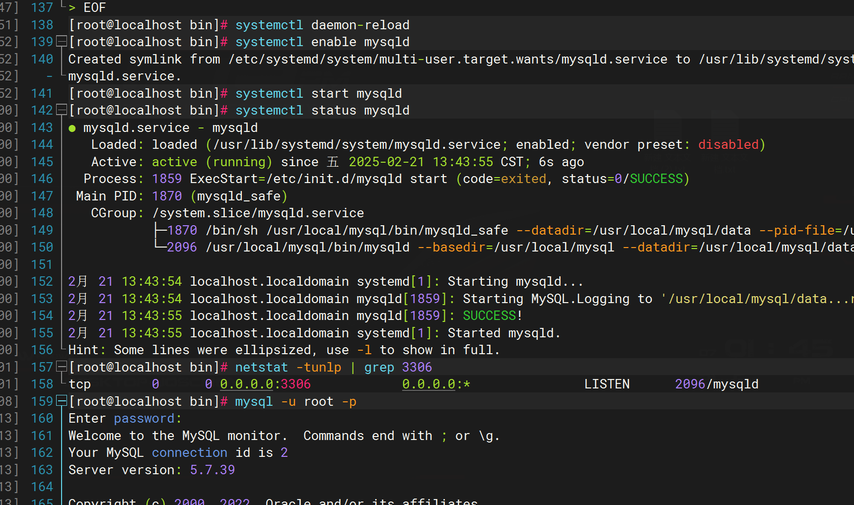Image resolution: width=854 pixels, height=505 pixels.
Task: Click the underlined 0.0.0.0:* foreign address
Action: [435, 384]
